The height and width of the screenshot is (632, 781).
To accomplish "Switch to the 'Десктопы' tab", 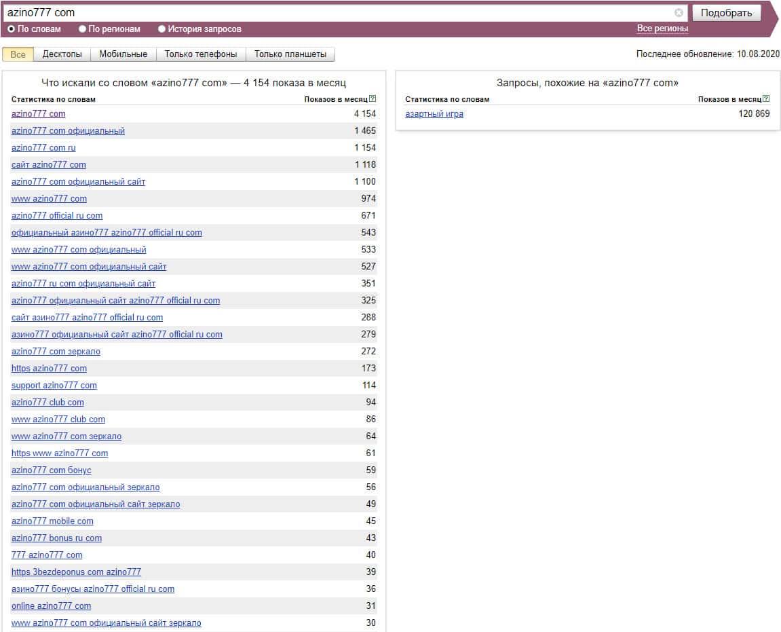I will [x=62, y=54].
